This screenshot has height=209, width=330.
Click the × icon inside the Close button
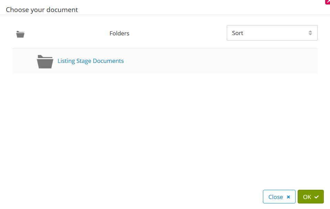pos(288,197)
